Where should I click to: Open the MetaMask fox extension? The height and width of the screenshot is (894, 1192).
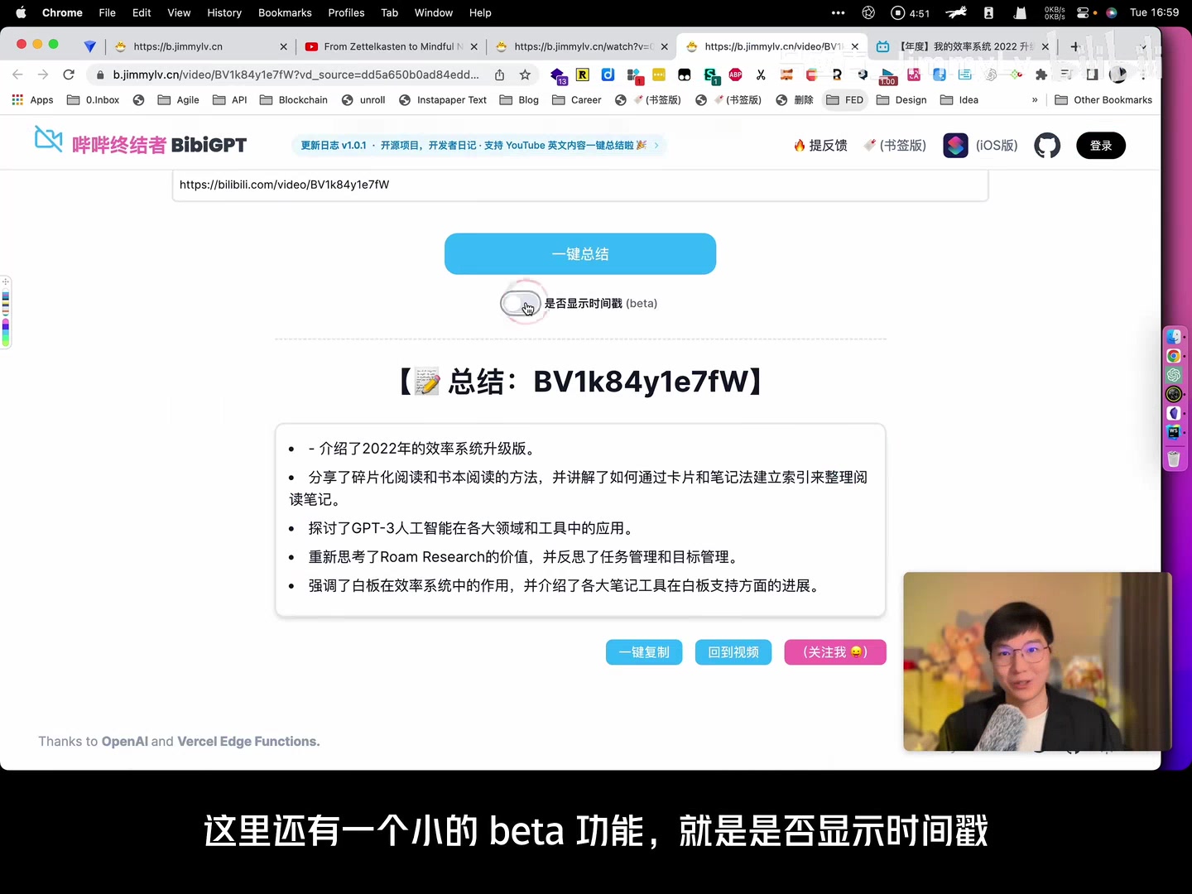pos(785,74)
